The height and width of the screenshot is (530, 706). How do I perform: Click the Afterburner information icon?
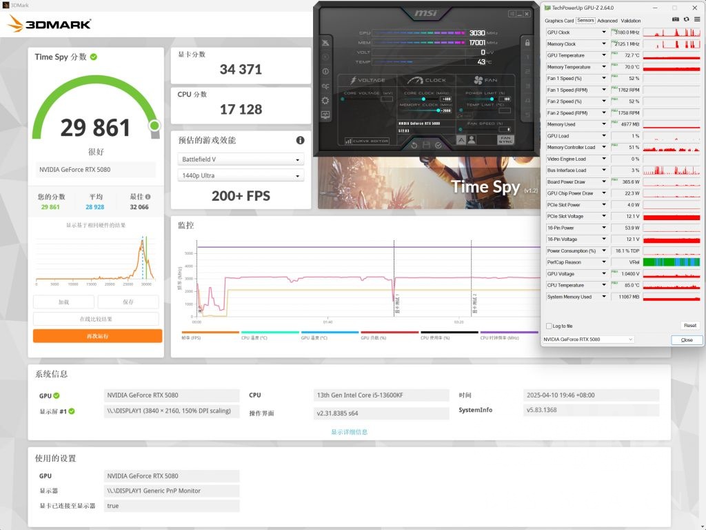(325, 72)
